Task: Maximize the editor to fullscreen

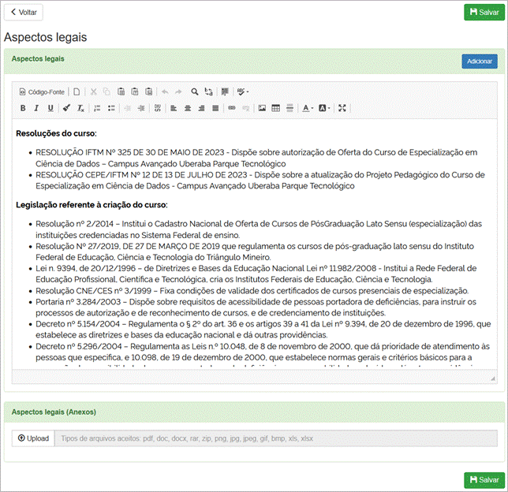Action: pyautogui.click(x=342, y=108)
